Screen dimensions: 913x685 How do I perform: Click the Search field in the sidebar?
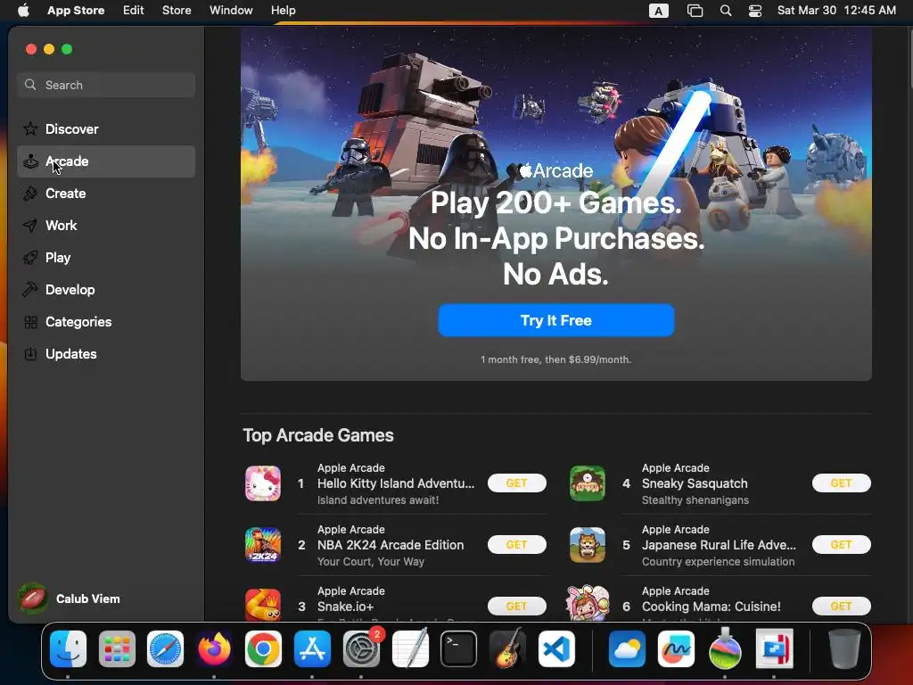tap(105, 85)
